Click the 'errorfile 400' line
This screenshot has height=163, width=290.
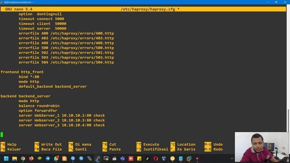(x=66, y=34)
